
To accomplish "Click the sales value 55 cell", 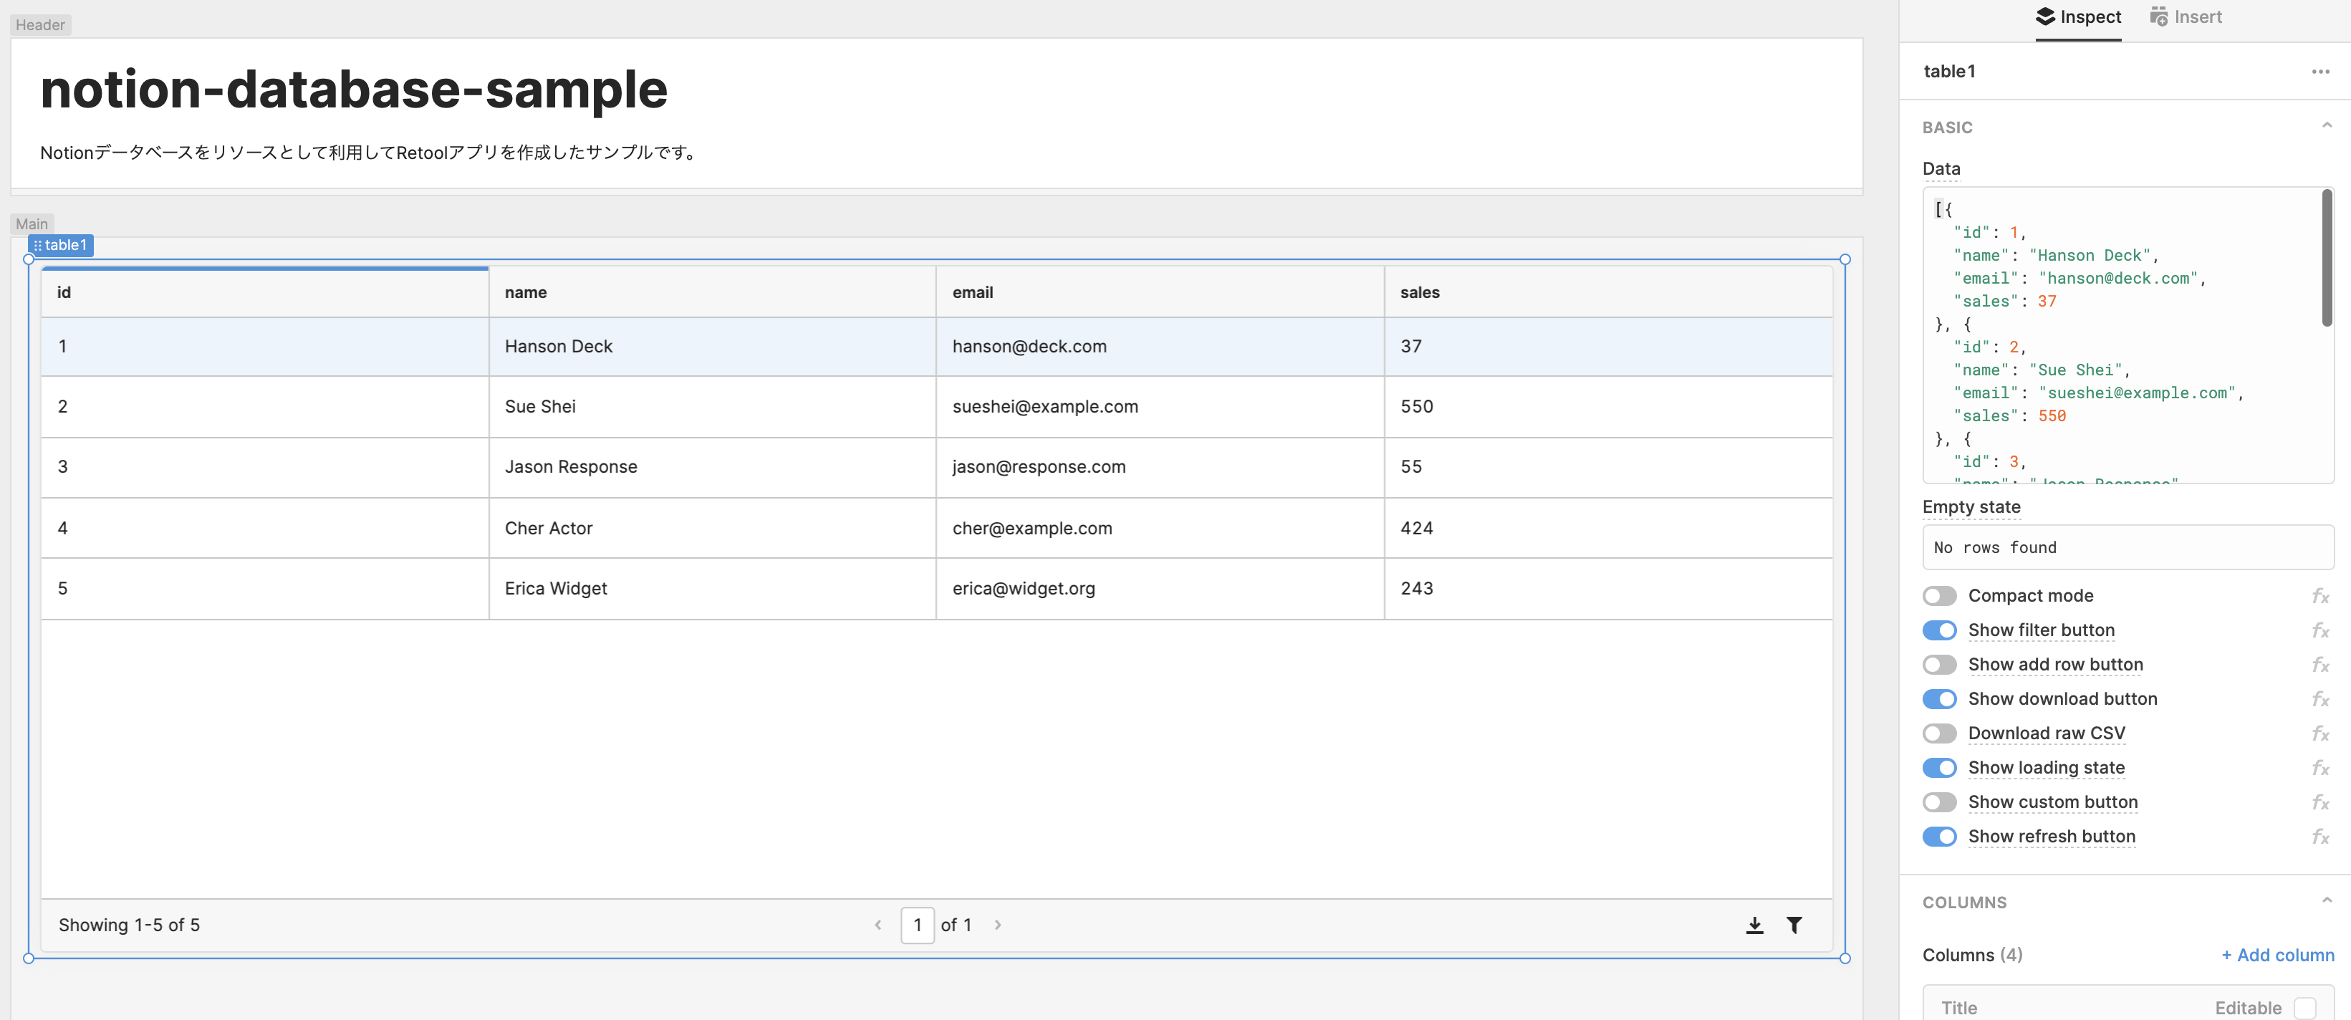I will 1608,467.
